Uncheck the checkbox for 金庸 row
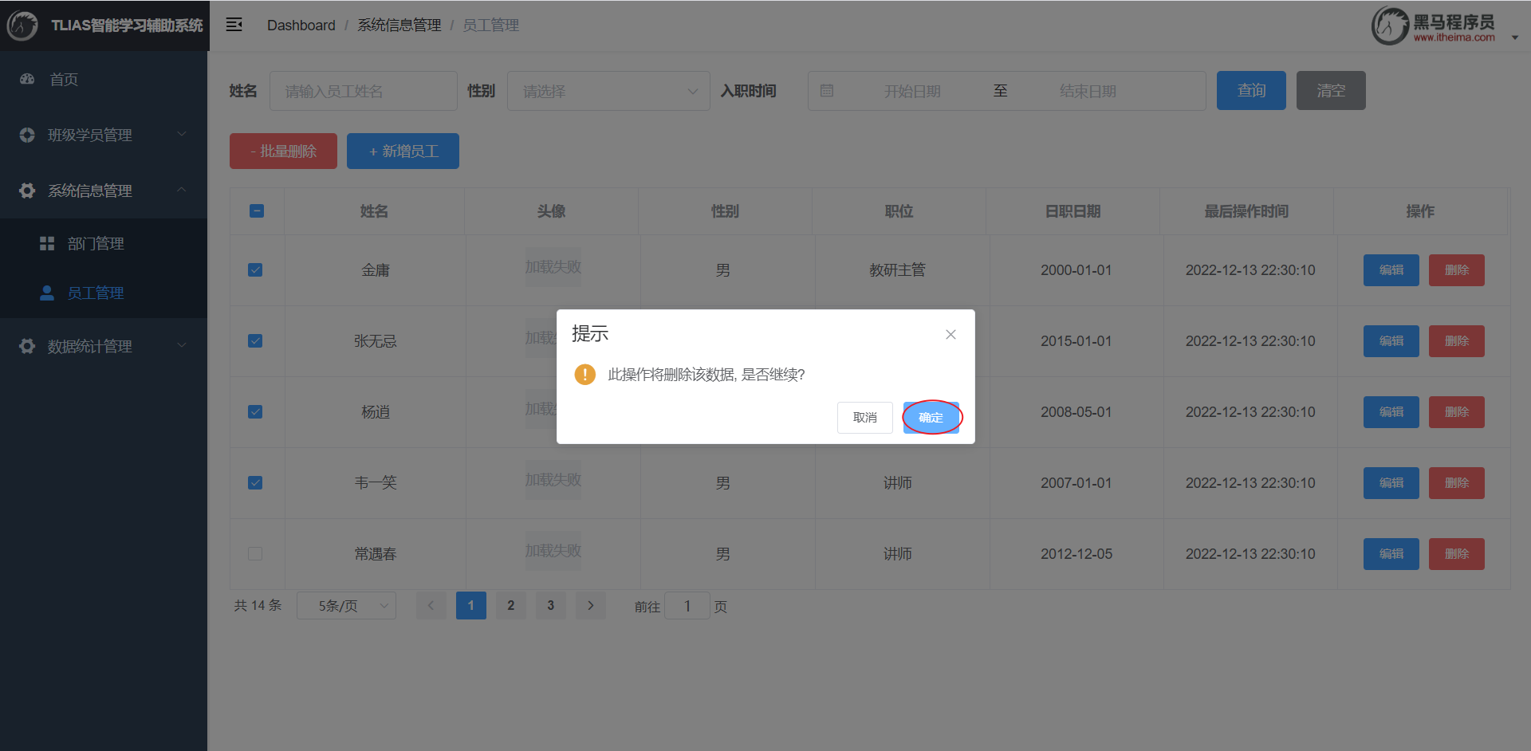The image size is (1531, 751). click(255, 270)
